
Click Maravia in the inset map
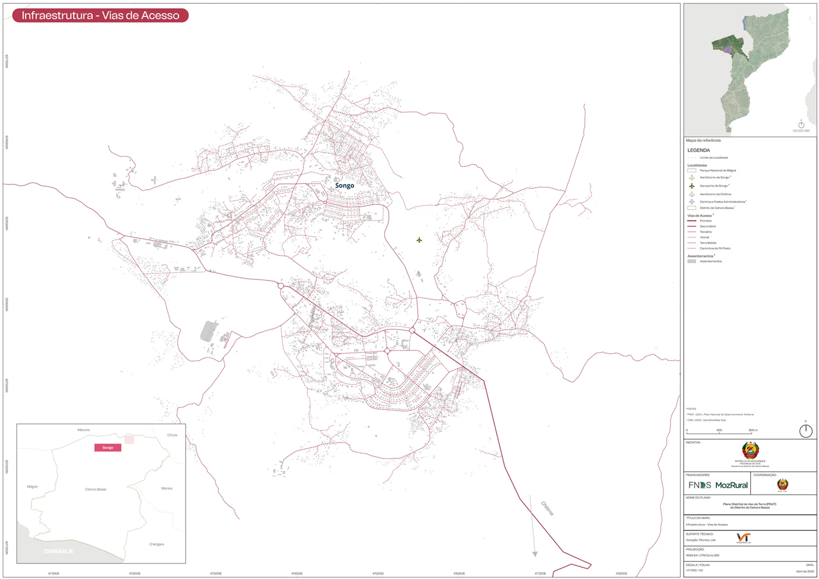(84, 430)
